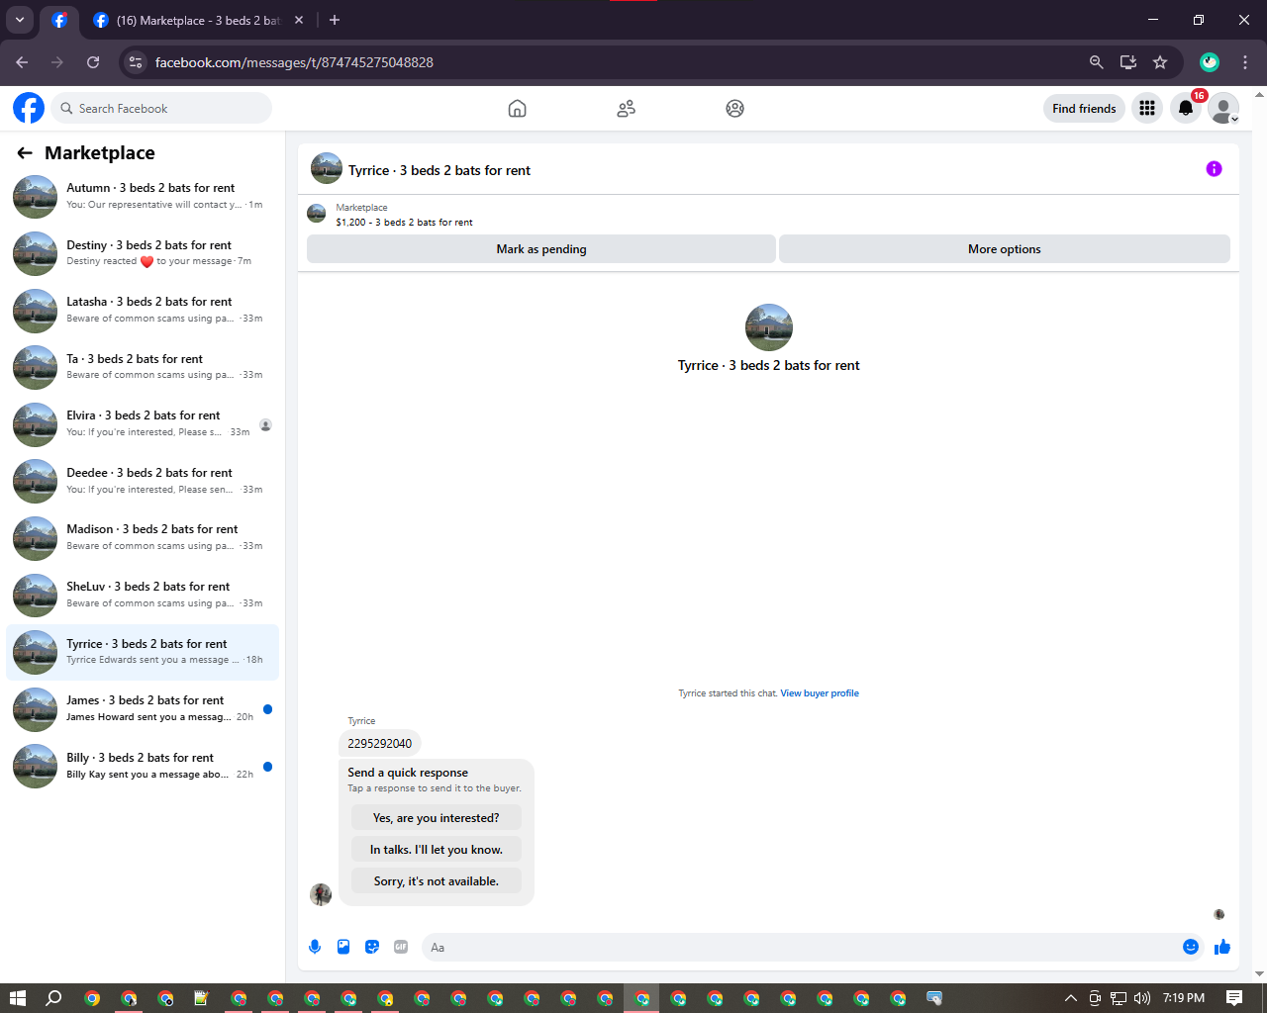
Task: Click Mark as pending button
Action: [541, 249]
